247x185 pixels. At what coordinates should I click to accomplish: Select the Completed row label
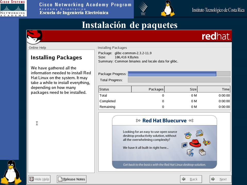point(108,101)
